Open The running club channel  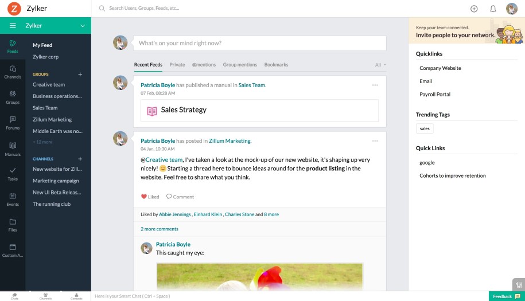pos(52,204)
